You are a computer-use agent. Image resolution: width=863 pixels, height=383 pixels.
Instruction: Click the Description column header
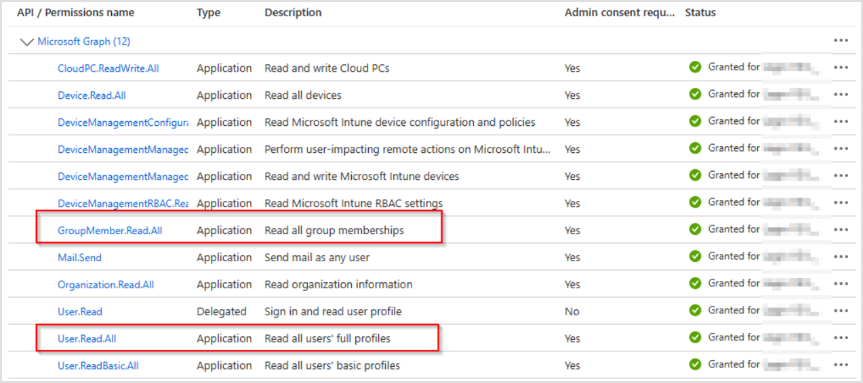(x=293, y=13)
